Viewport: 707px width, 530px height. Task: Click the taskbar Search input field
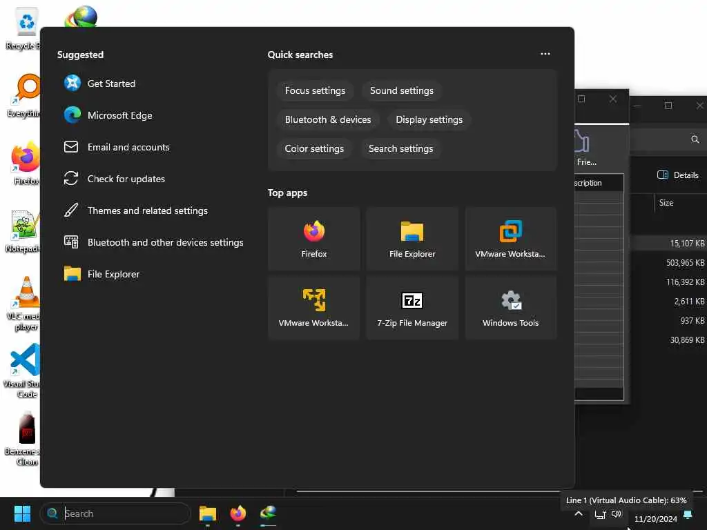[115, 513]
